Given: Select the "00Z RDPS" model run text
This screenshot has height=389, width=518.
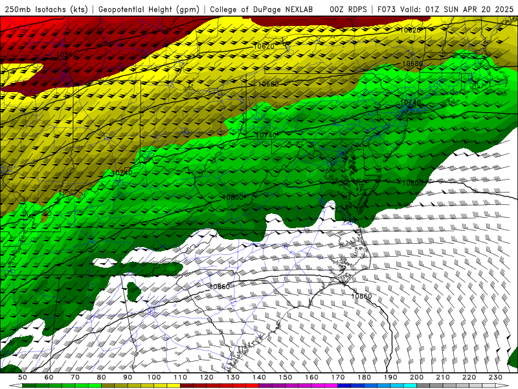Looking at the screenshot, I should pos(348,10).
